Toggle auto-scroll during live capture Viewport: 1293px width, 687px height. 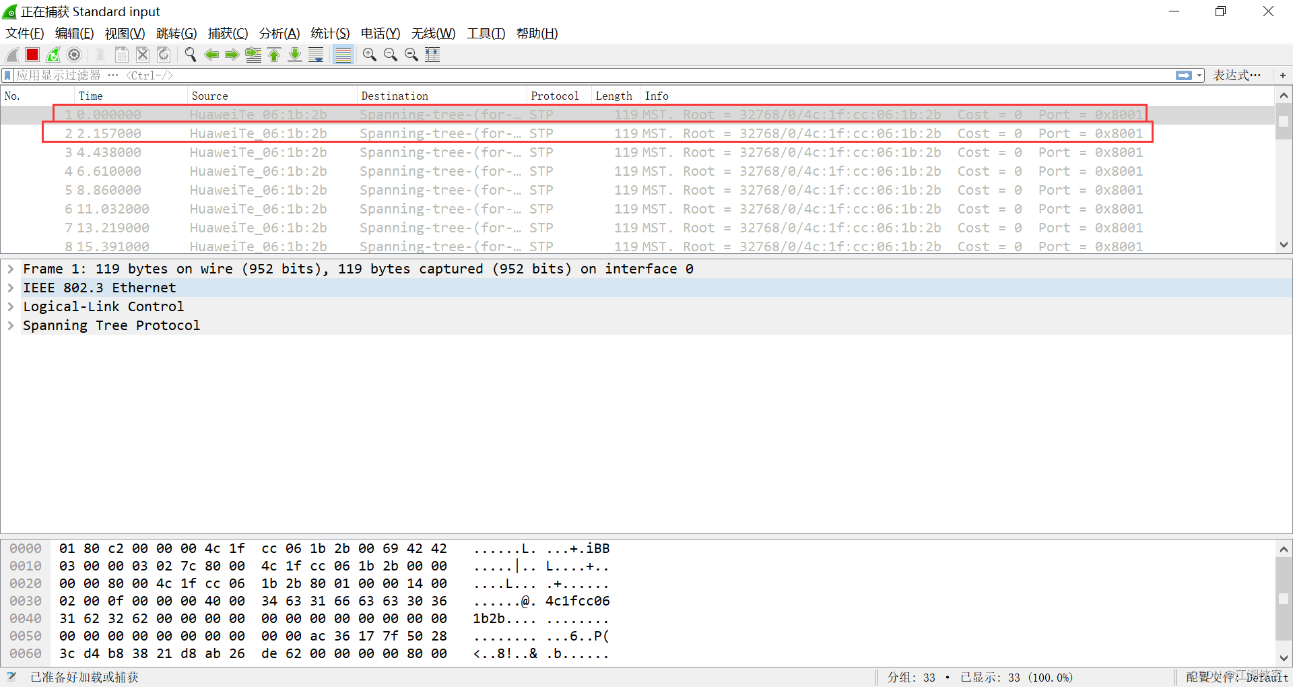316,55
